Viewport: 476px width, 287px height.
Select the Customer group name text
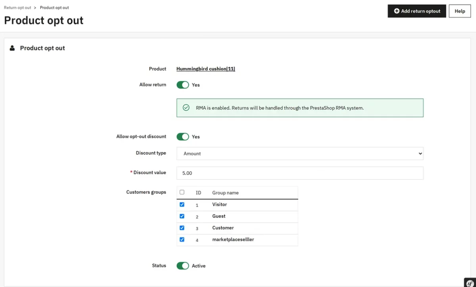(223, 228)
